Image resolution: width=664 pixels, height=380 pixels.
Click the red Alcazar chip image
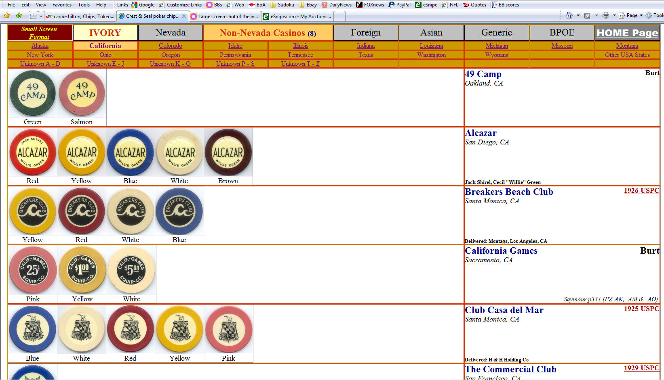point(33,152)
